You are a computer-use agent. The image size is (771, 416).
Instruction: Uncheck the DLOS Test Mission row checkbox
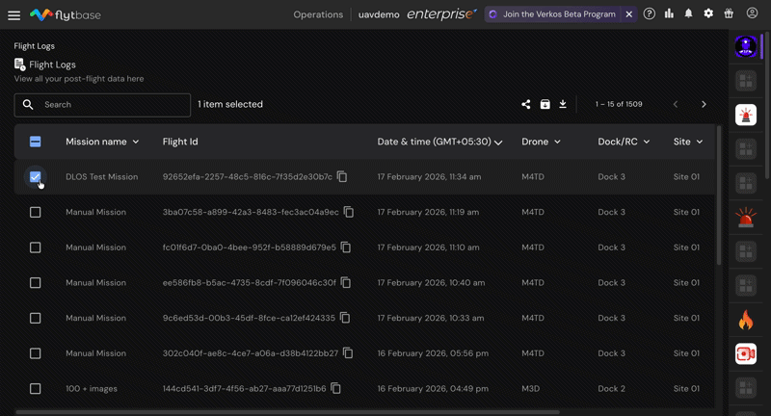(x=36, y=177)
